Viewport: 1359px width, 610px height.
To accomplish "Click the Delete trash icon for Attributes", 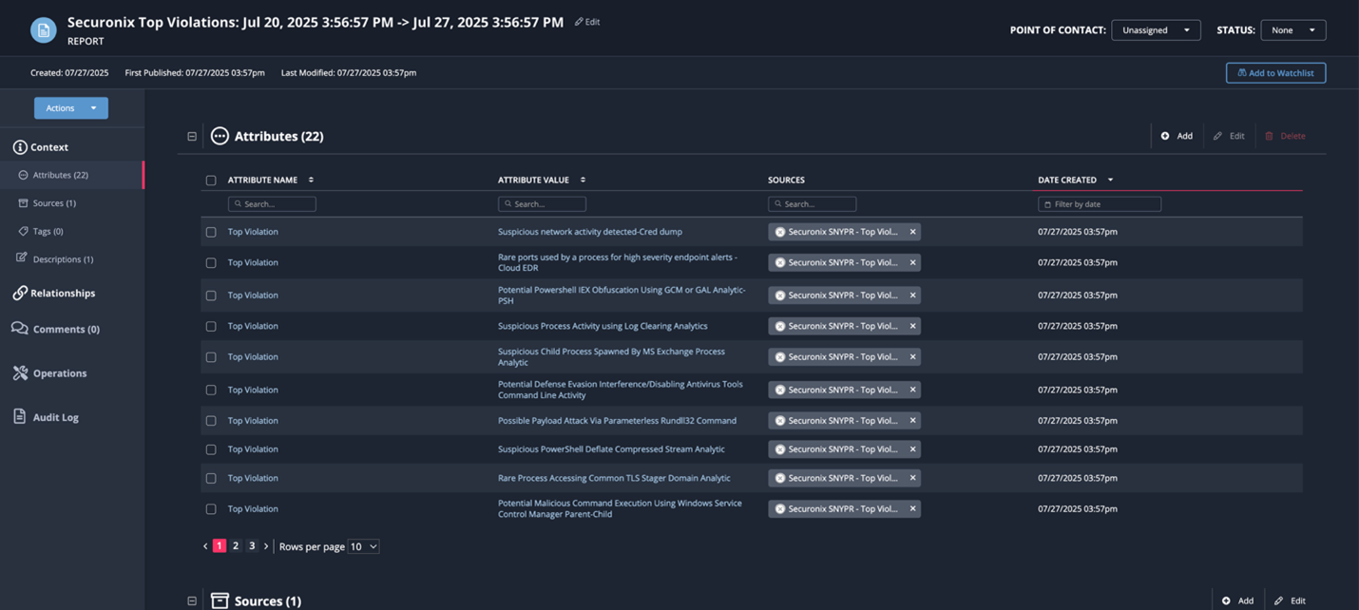I will (x=1269, y=136).
